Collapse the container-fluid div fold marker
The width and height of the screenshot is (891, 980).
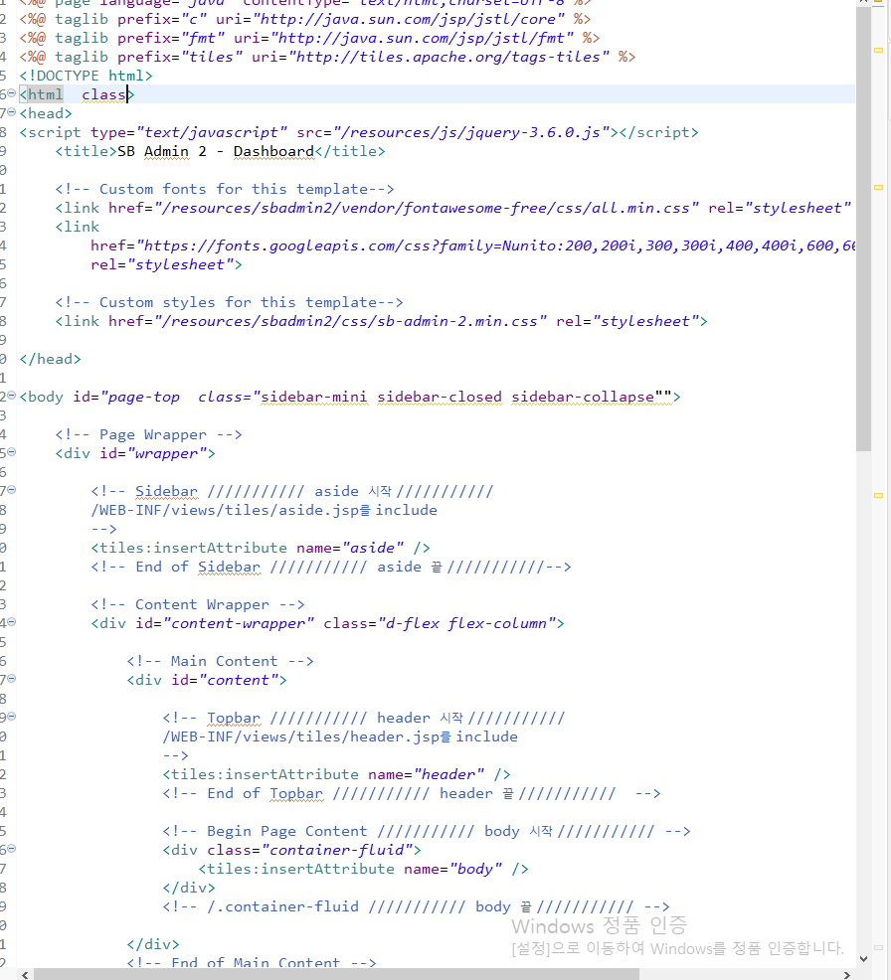tap(11, 848)
